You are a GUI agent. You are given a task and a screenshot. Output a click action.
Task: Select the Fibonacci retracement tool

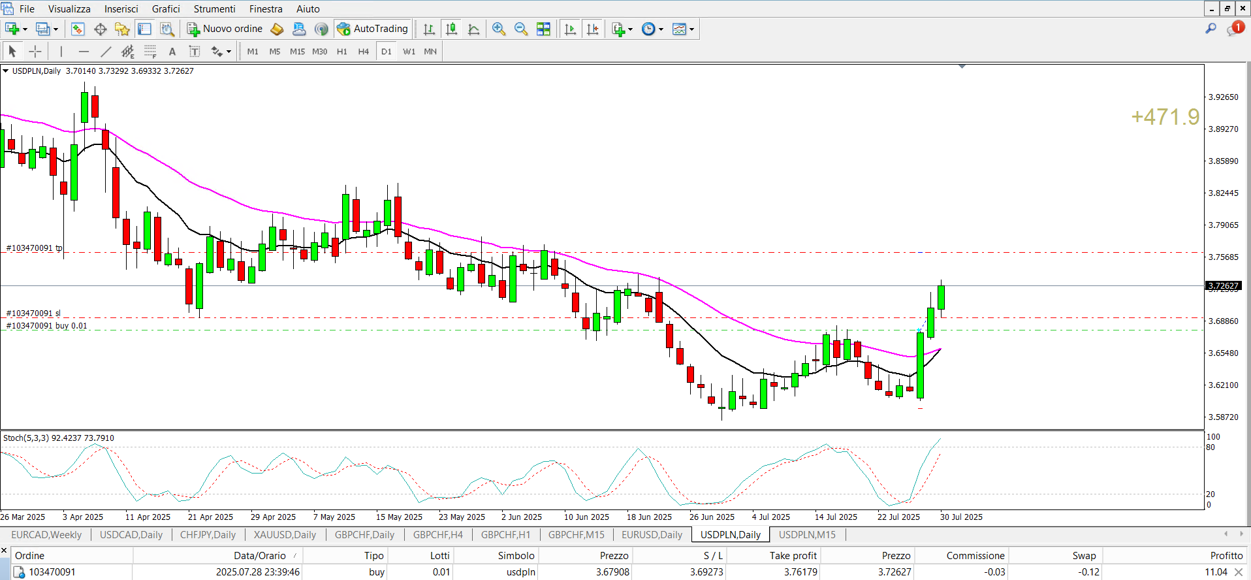(150, 51)
